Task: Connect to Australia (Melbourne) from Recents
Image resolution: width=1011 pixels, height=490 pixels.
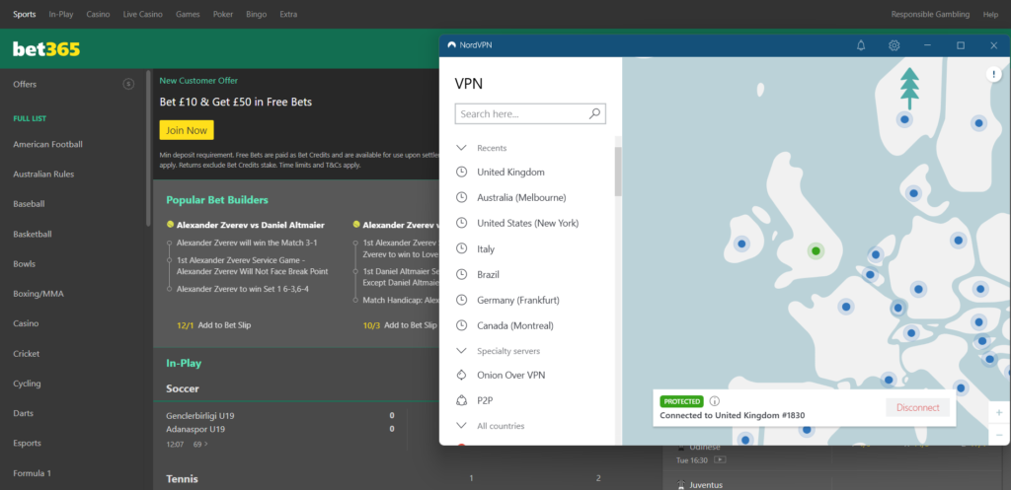Action: pyautogui.click(x=521, y=197)
